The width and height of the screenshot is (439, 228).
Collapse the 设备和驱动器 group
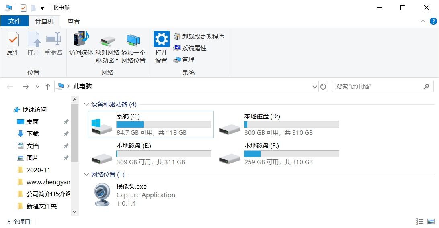tap(86, 104)
